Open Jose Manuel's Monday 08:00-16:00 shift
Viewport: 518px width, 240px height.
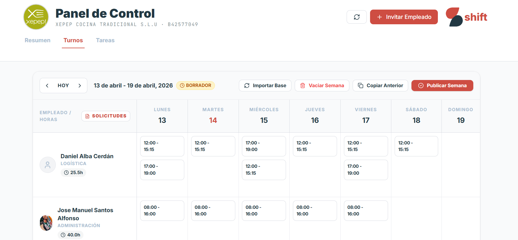pos(162,211)
